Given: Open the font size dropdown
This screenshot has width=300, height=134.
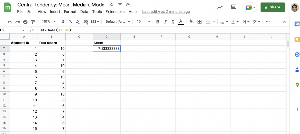Looking at the screenshot, I should point(143,22).
